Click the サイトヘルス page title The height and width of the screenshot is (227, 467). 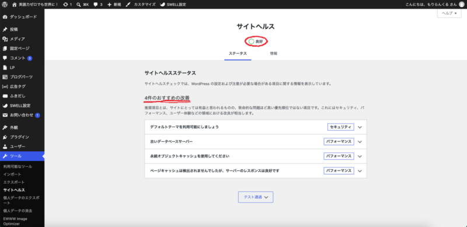click(x=256, y=26)
